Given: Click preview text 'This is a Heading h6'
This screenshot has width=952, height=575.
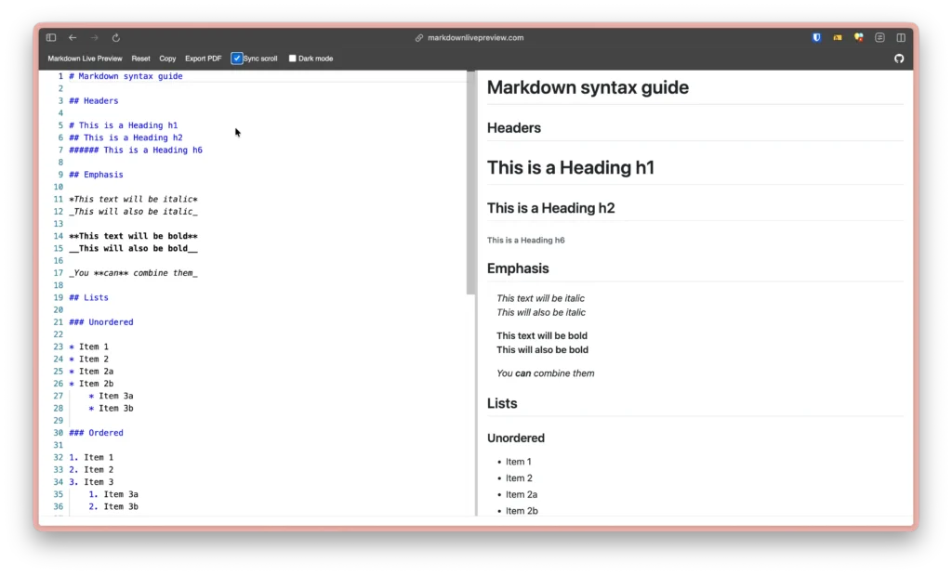Looking at the screenshot, I should pos(526,241).
